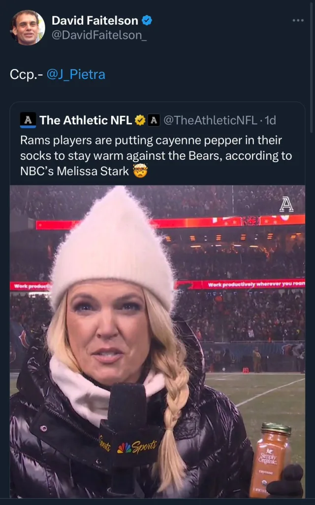Play the Melissa Stark video thumbnail
The width and height of the screenshot is (315, 505).
coord(157,341)
